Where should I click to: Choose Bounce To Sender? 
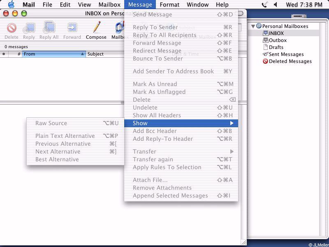(x=181, y=58)
